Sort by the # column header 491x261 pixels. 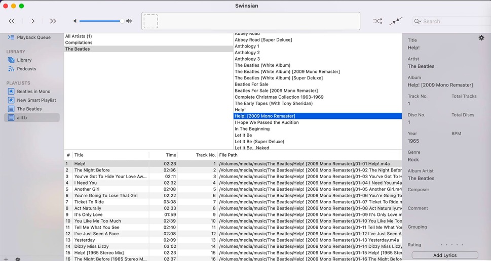coord(68,155)
